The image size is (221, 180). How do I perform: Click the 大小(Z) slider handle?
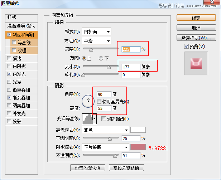pyautogui.click(x=109, y=67)
